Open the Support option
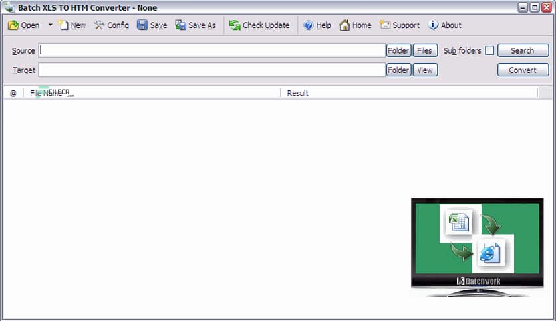The height and width of the screenshot is (321, 556). (x=400, y=25)
